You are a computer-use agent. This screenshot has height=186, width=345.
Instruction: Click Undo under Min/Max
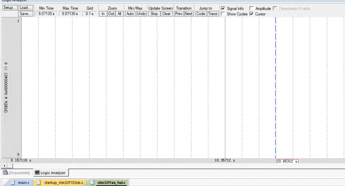pyautogui.click(x=141, y=14)
